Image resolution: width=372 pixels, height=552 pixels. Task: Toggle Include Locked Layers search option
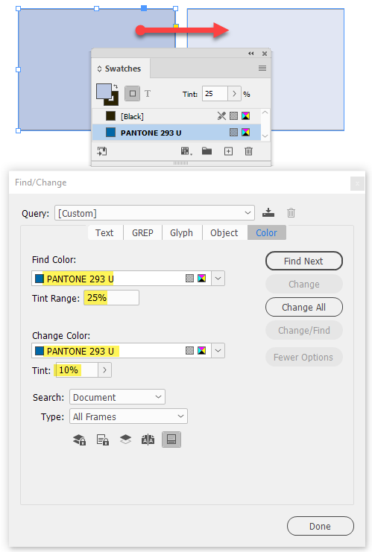79,440
